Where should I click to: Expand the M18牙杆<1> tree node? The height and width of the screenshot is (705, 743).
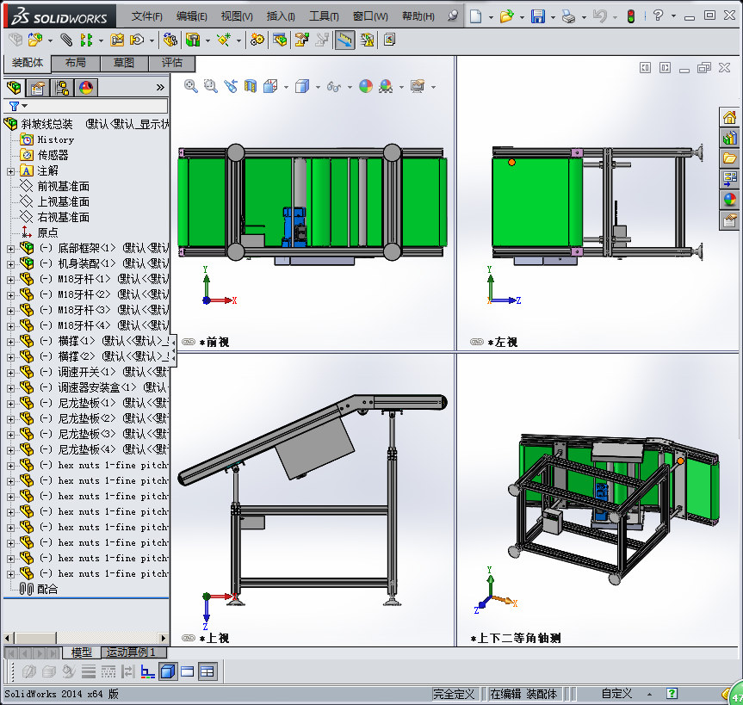10,280
